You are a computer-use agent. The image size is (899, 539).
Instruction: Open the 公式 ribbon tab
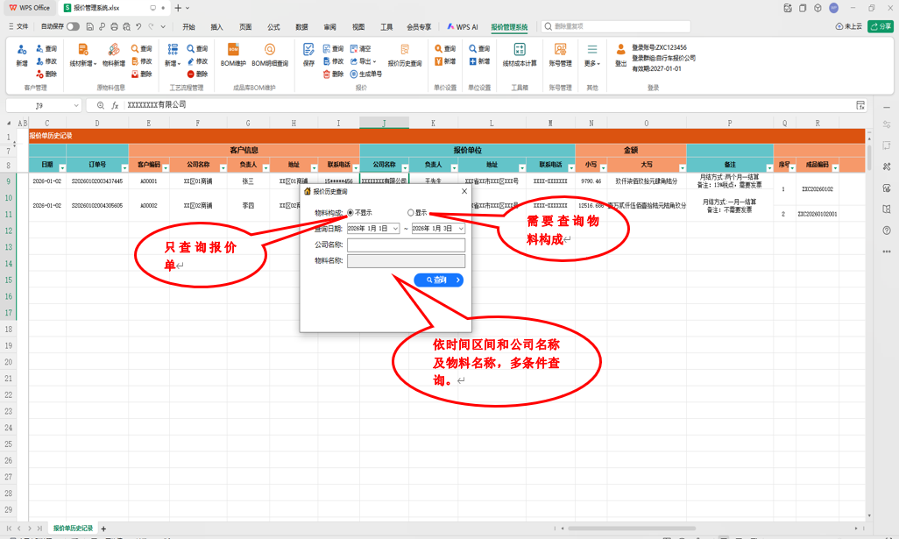[273, 27]
